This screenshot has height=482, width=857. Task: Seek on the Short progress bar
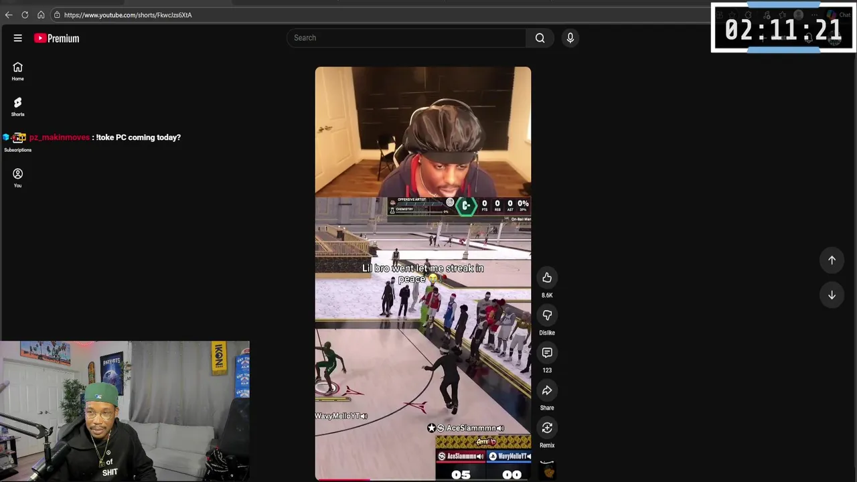coord(423,480)
